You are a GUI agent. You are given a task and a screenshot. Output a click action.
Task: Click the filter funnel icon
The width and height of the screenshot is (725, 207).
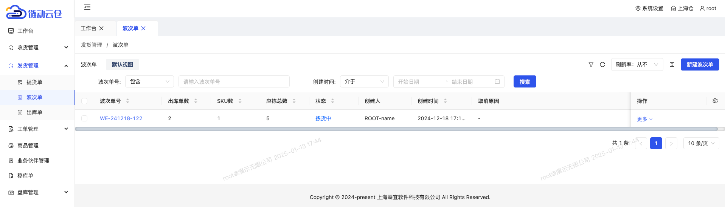pyautogui.click(x=591, y=64)
